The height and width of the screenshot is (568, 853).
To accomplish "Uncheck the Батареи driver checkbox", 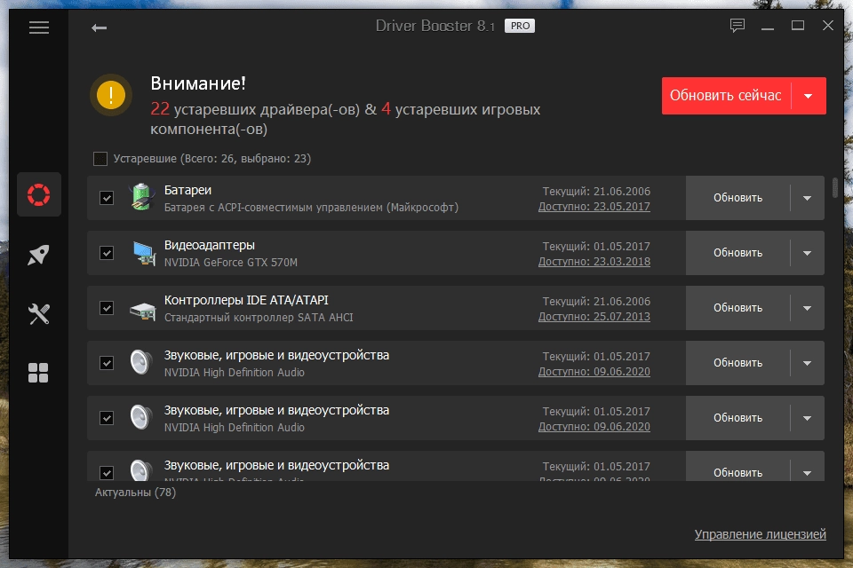I will click(x=107, y=198).
